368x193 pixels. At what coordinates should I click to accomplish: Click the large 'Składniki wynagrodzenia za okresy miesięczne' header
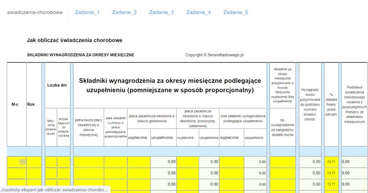point(170,85)
